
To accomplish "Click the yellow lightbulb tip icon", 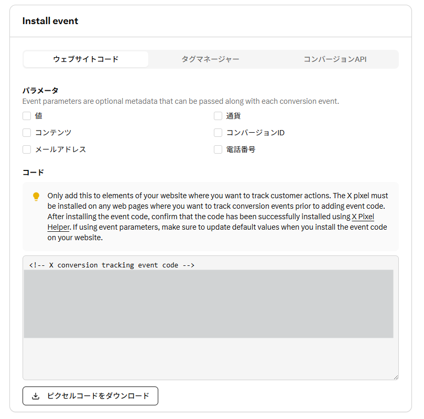I will tap(36, 197).
